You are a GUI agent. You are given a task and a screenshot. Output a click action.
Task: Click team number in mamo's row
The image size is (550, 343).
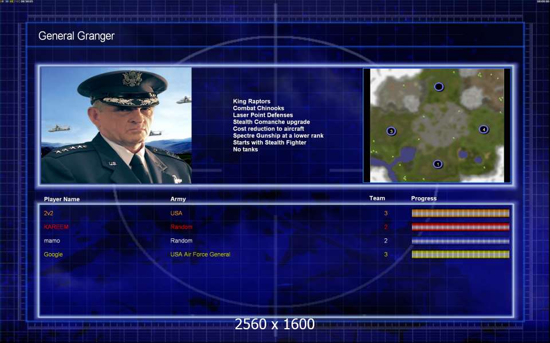386,241
